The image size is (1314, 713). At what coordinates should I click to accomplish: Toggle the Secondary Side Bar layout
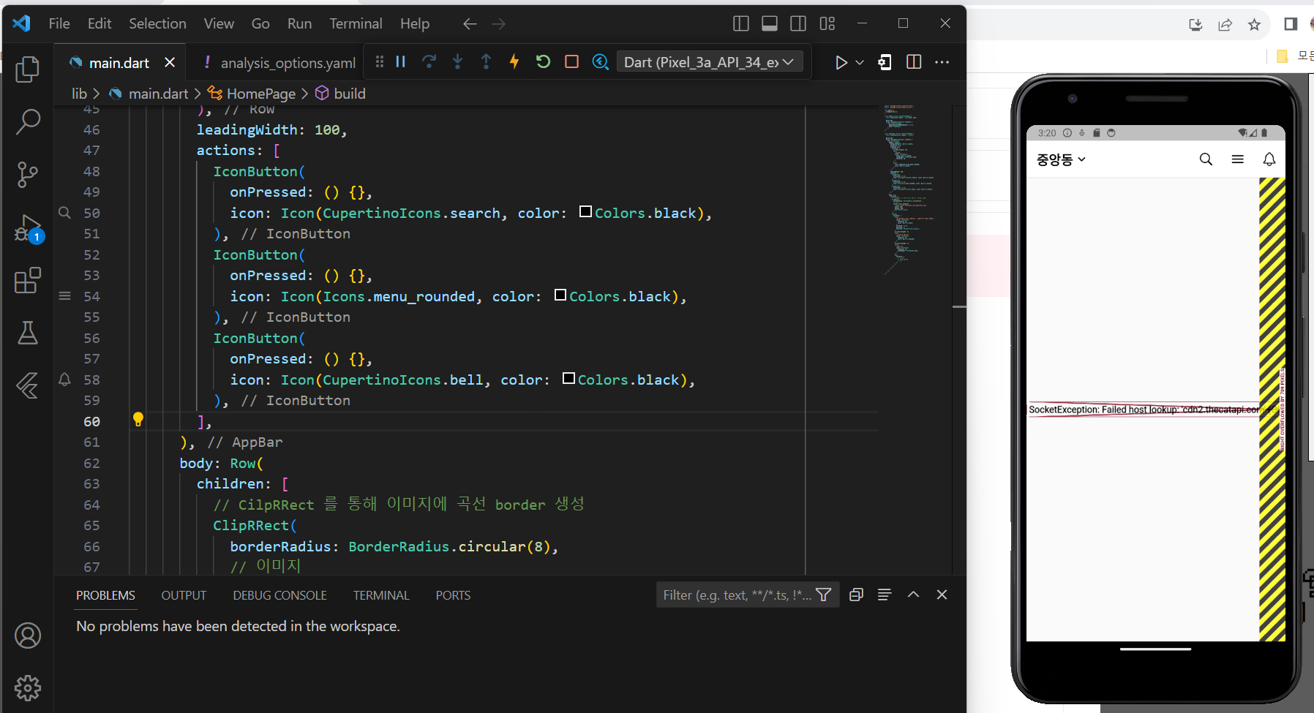798,23
